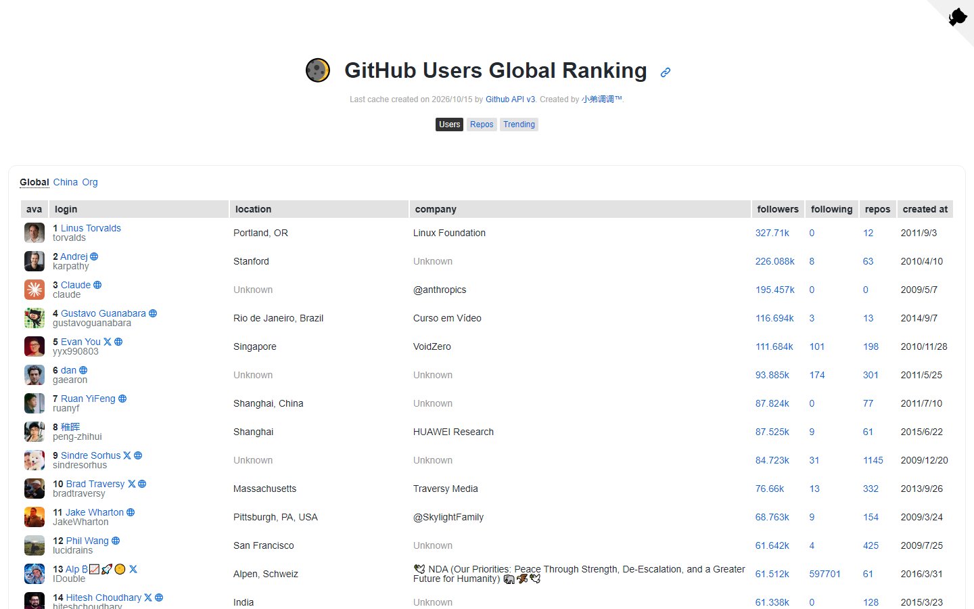The width and height of the screenshot is (974, 609).
Task: Open the GitHub corner octocat icon
Action: (x=957, y=16)
